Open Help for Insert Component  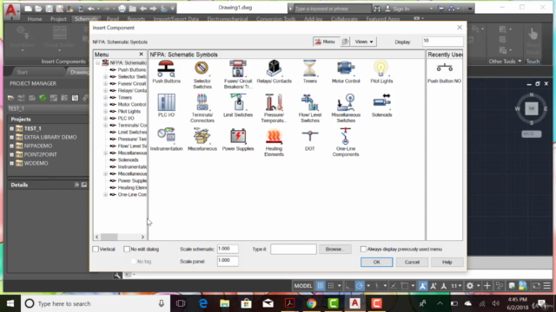[x=447, y=262]
